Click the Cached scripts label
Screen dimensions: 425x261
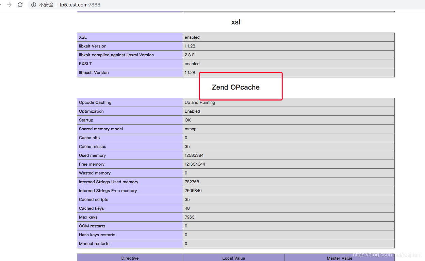click(x=94, y=200)
